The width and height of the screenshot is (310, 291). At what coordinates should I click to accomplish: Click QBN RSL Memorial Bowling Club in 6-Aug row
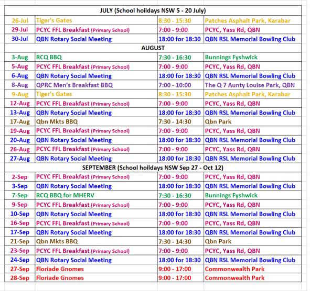click(x=252, y=75)
